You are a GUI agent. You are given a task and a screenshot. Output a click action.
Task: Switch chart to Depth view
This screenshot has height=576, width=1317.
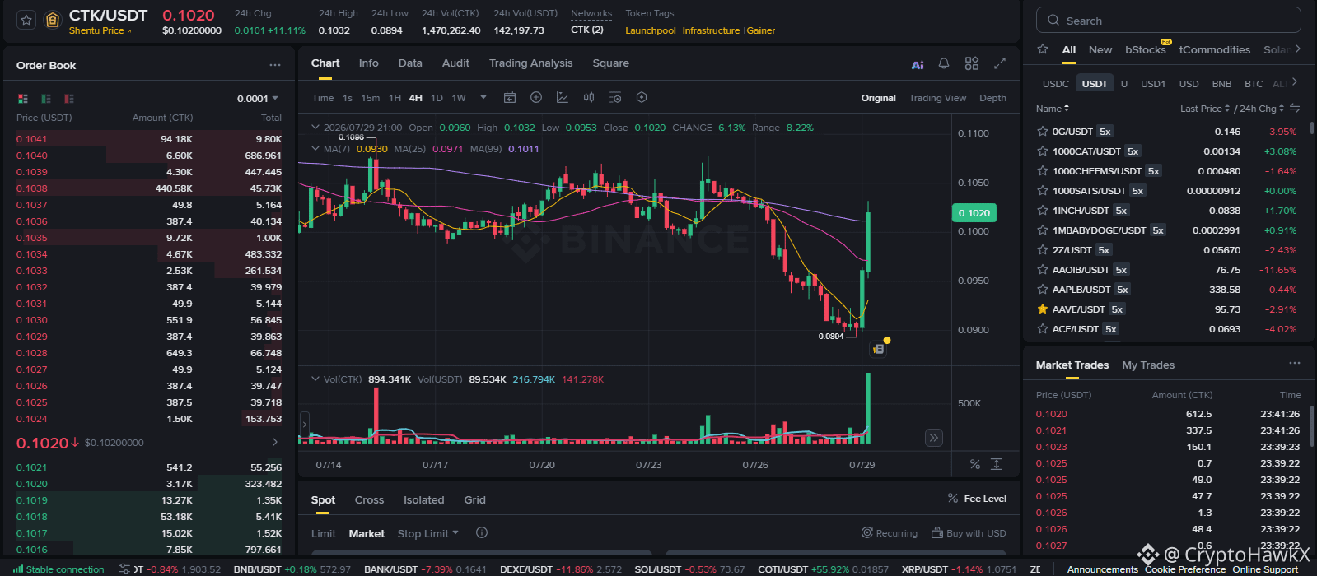992,98
